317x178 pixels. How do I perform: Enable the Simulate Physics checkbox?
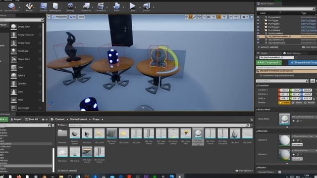tap(279, 172)
